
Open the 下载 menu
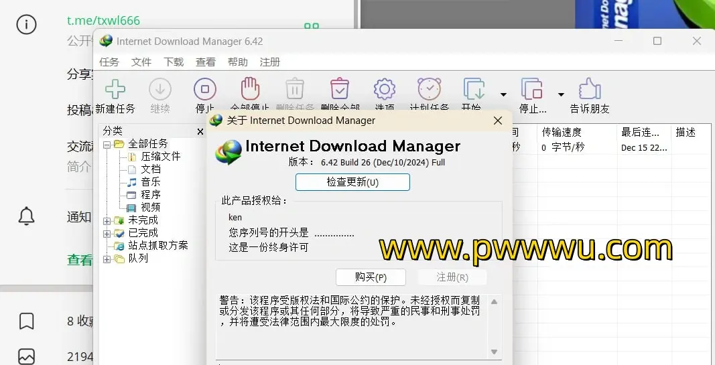click(174, 62)
